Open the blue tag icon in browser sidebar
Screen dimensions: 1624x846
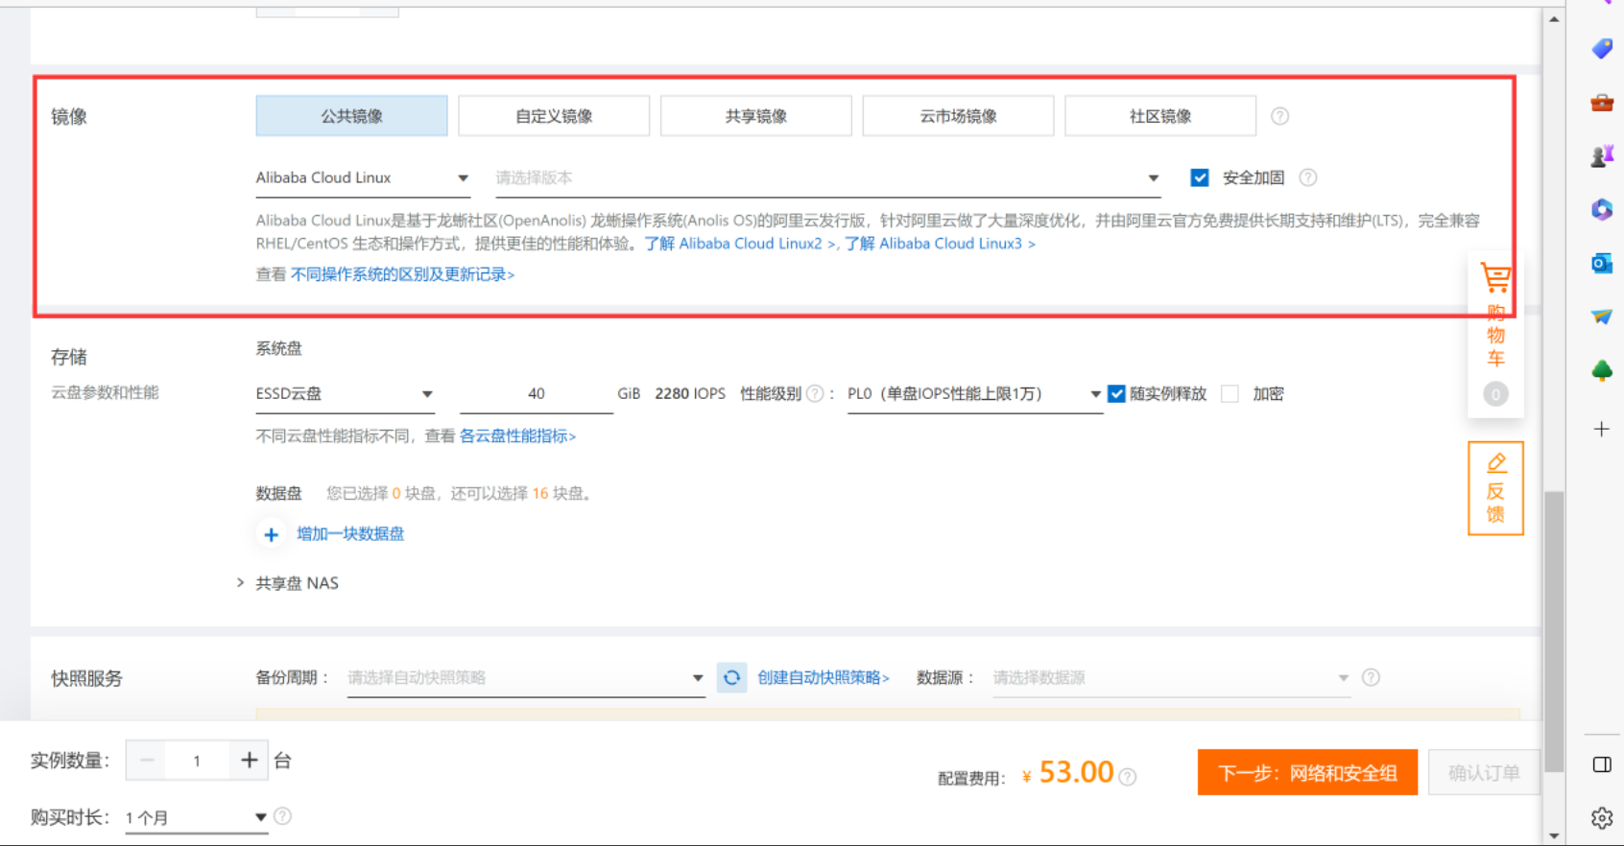tap(1602, 48)
